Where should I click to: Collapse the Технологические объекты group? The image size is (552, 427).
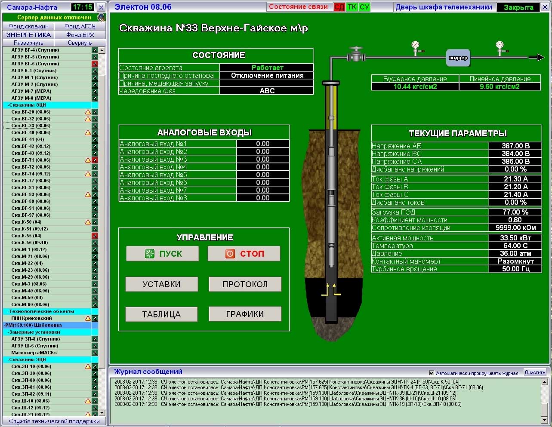[41, 311]
